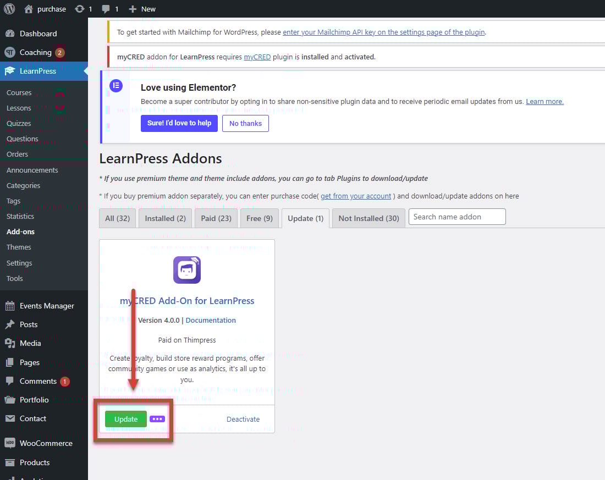Screen dimensions: 605x480
Task: Click the LearnPress Addons heading
Action: 161,158
